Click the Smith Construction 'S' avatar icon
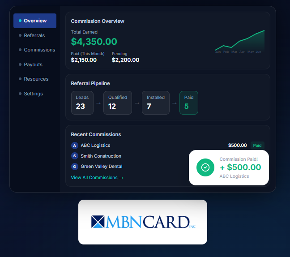The width and height of the screenshot is (290, 257). coord(74,156)
